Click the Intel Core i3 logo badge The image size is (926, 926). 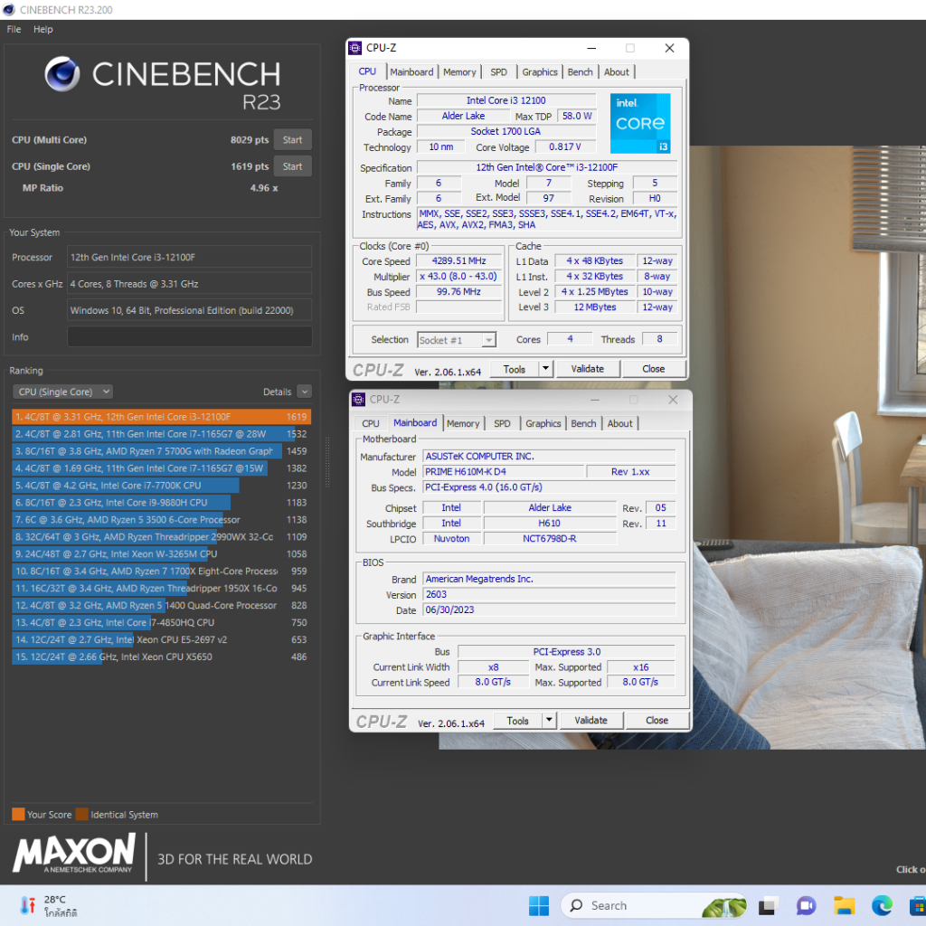[640, 123]
